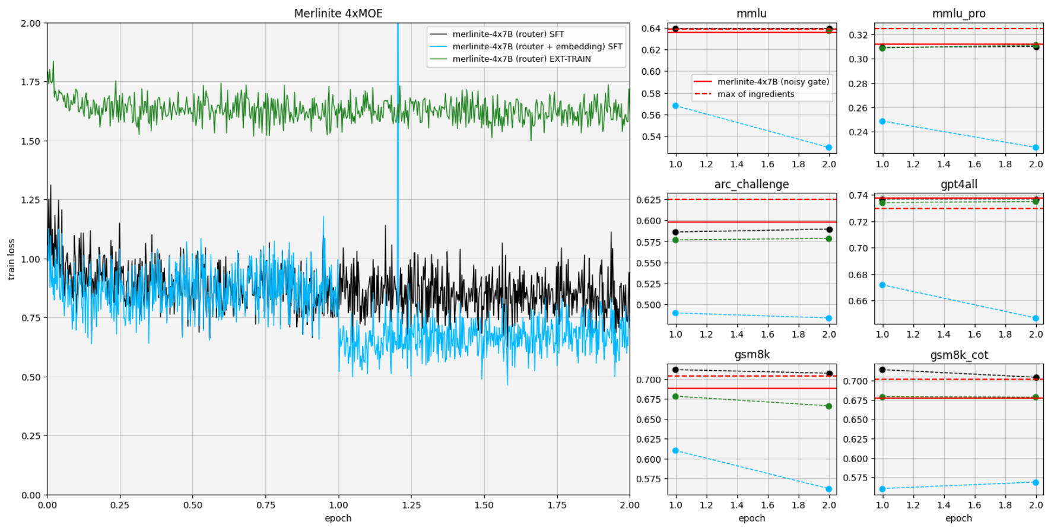Click the green arc_challenge point at epoch 1.0
The height and width of the screenshot is (528, 1051).
675,240
